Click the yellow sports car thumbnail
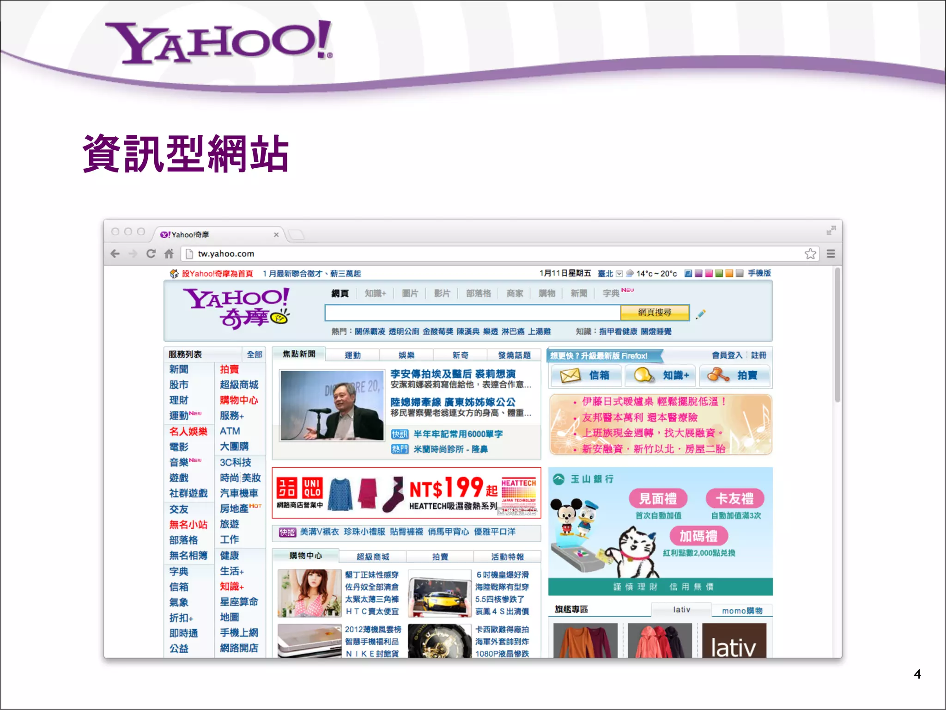The height and width of the screenshot is (710, 946). (x=440, y=594)
